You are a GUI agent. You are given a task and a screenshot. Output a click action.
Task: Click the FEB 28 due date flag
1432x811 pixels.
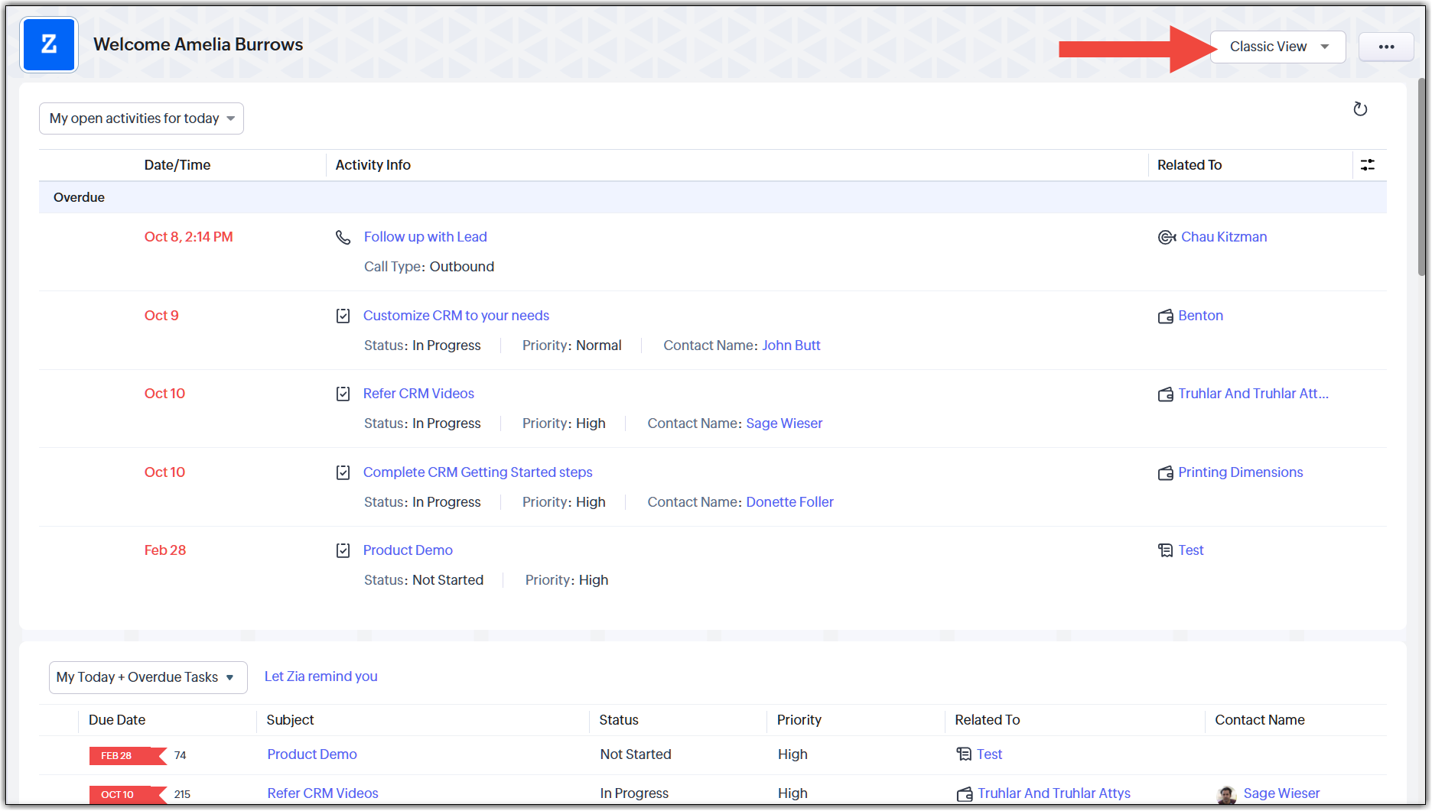(128, 755)
